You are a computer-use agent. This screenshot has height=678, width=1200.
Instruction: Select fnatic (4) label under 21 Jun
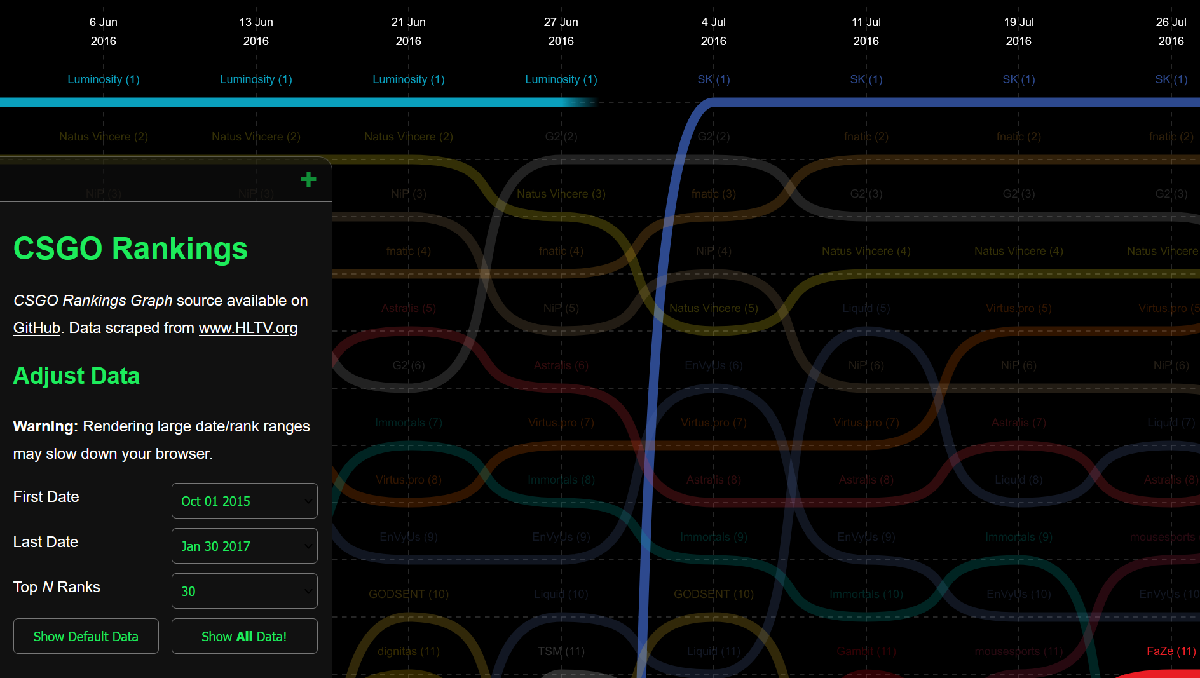tap(409, 251)
